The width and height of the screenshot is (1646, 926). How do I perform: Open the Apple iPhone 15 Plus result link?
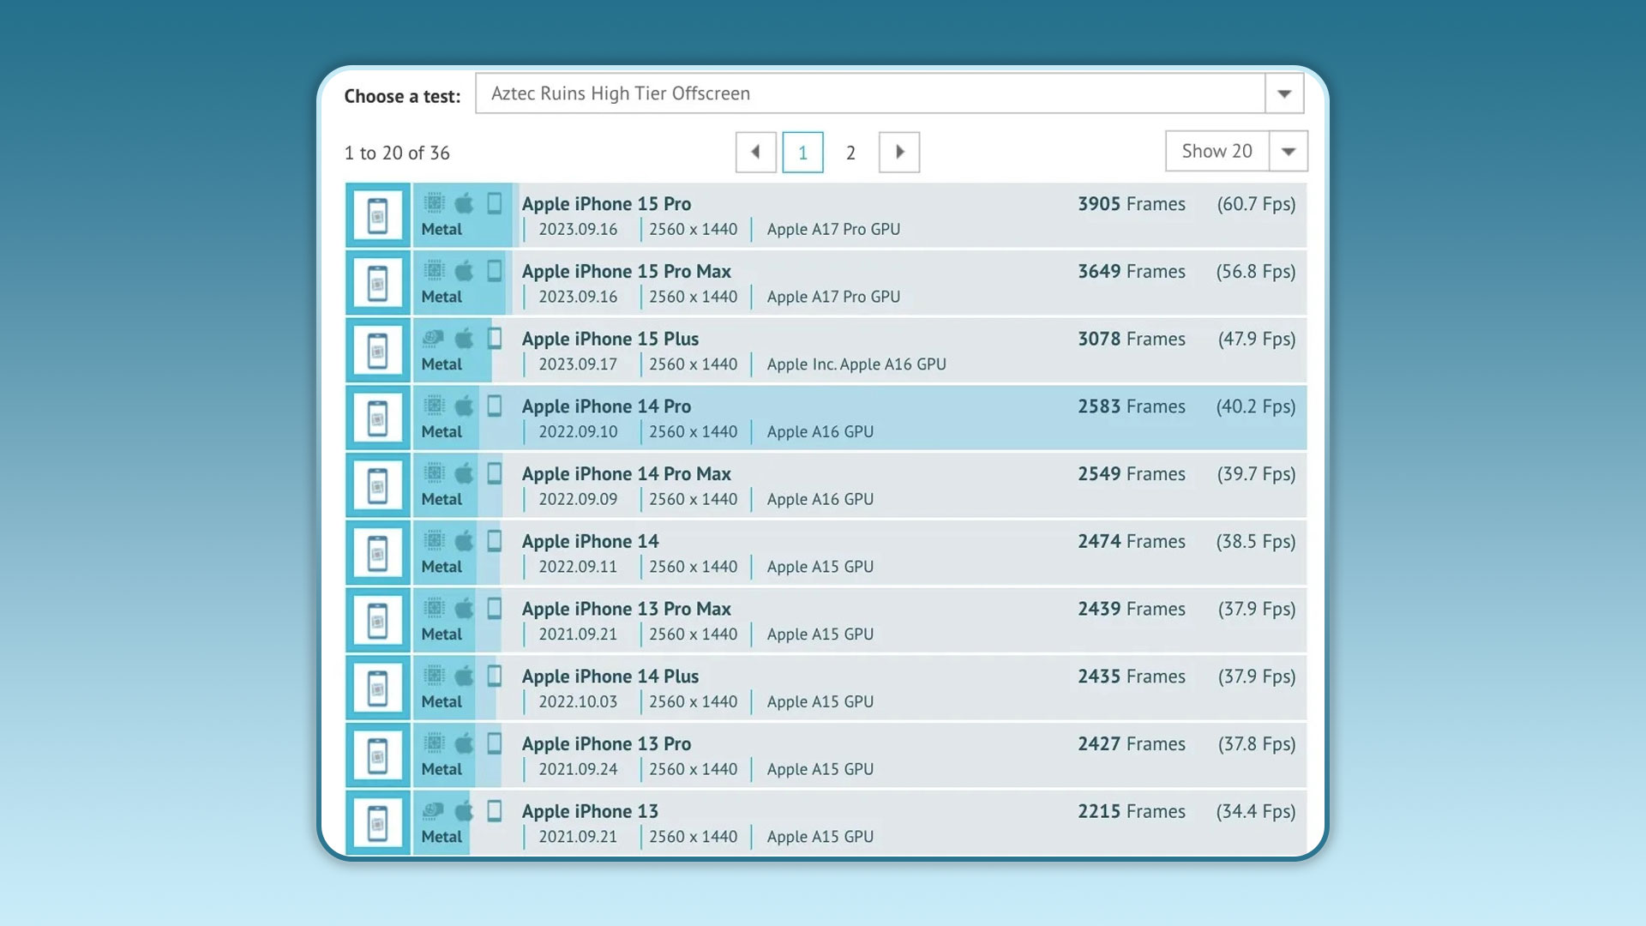click(x=610, y=340)
